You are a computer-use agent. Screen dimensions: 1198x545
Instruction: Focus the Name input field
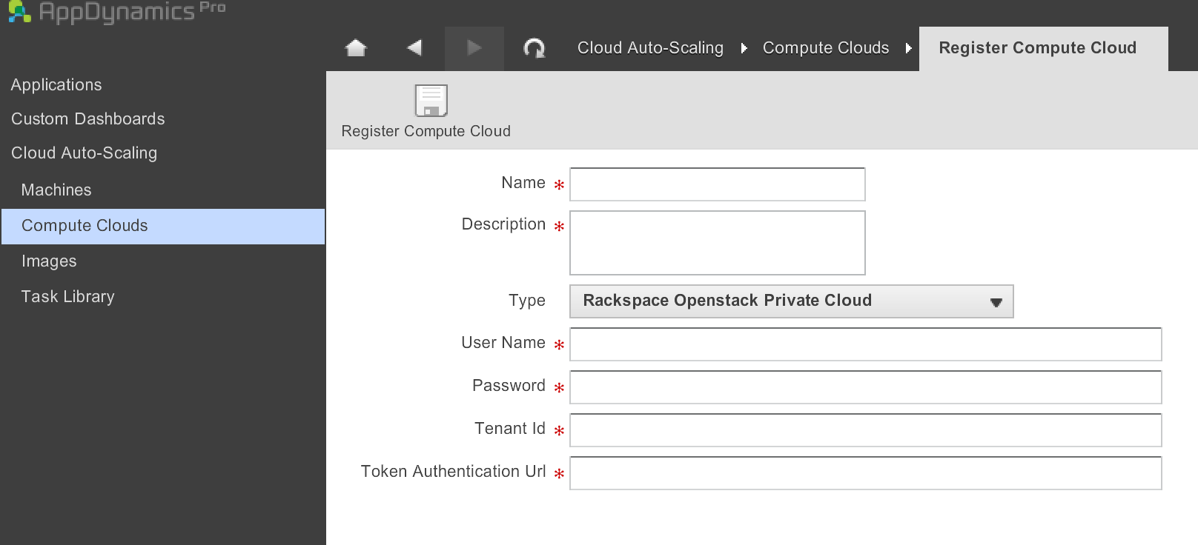pos(717,184)
